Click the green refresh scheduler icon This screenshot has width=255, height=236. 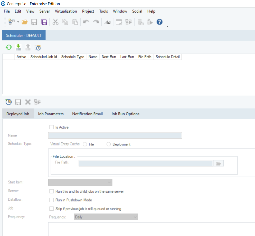tap(9, 47)
